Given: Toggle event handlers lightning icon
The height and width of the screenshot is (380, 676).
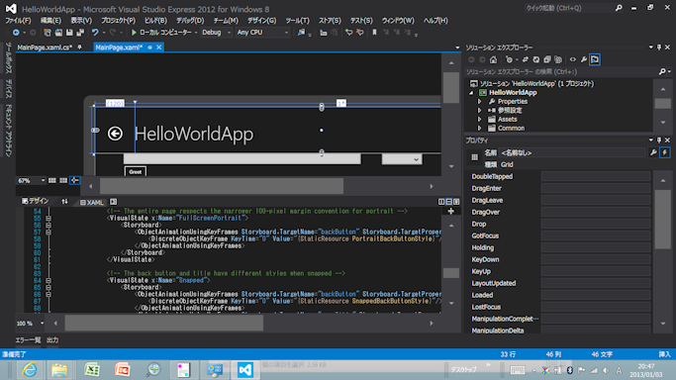Looking at the screenshot, I should click(665, 152).
